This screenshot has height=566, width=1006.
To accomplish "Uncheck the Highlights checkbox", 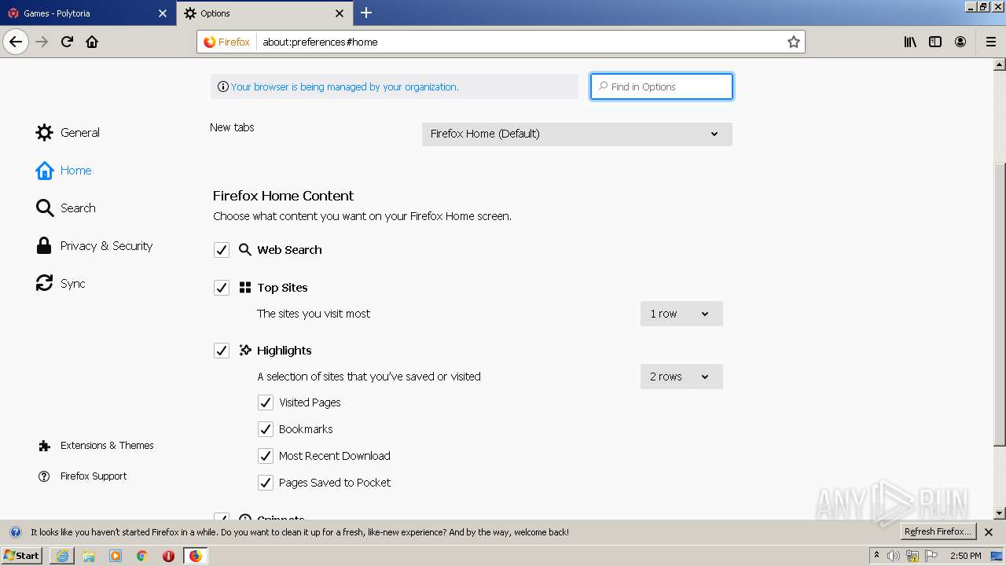I will click(222, 351).
